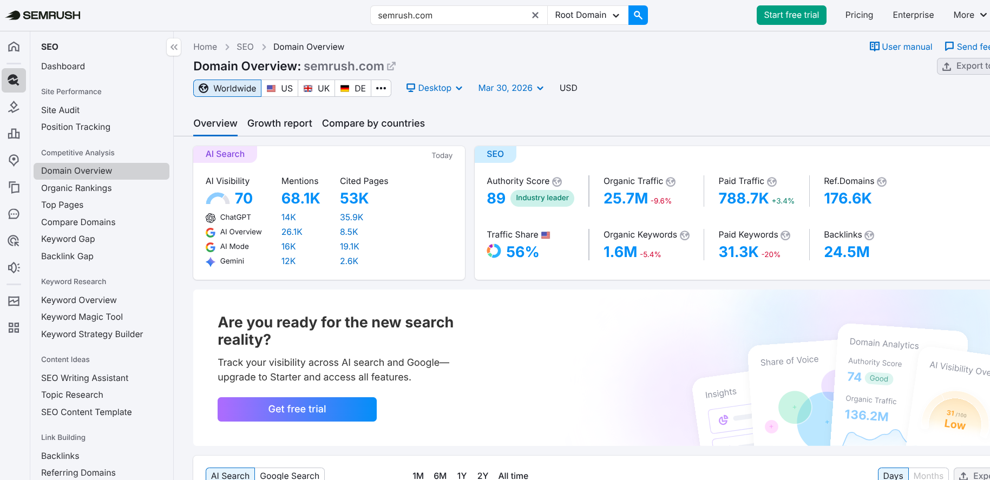
Task: Click the Cited Pages 53K value
Action: click(x=354, y=199)
